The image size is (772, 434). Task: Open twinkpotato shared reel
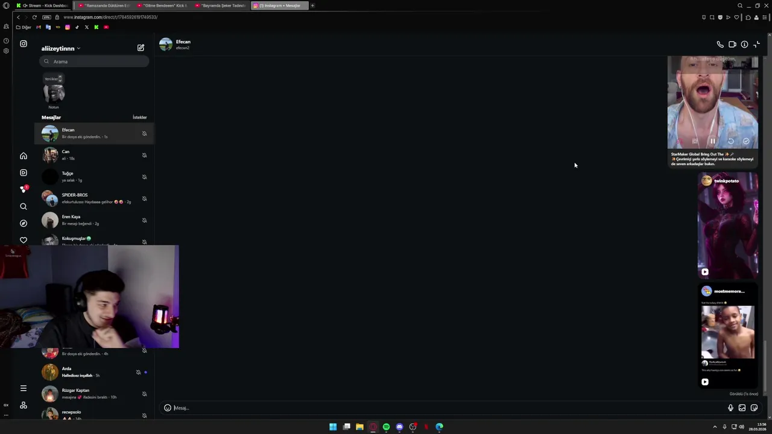728,225
